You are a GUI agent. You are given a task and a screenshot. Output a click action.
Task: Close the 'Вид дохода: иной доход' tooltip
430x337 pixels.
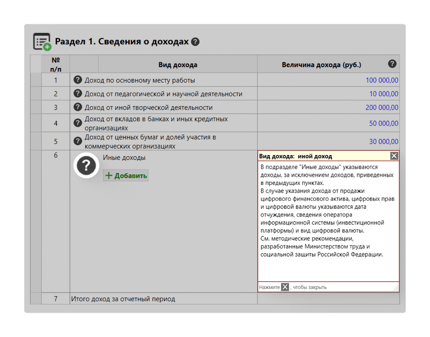click(x=394, y=156)
